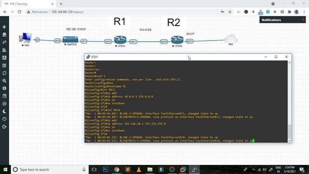Screen dimensions: 309x174
Task: Open Startup-configs icon in sidebar
Action: [4, 50]
